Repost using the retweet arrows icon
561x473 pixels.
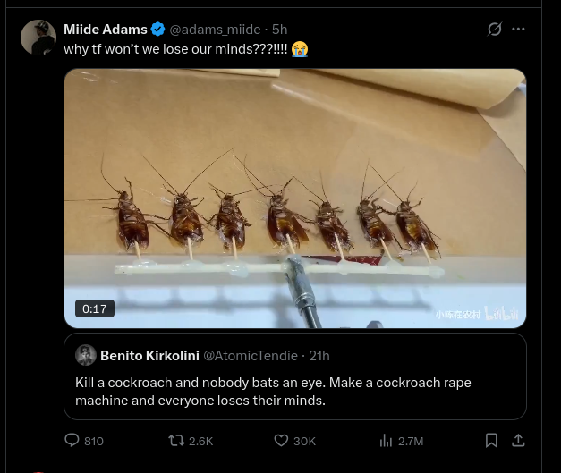(x=177, y=440)
